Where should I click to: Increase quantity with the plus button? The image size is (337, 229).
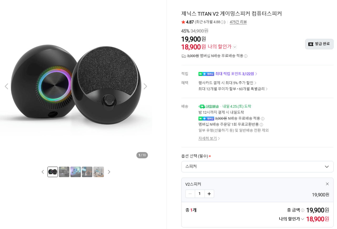209,193
